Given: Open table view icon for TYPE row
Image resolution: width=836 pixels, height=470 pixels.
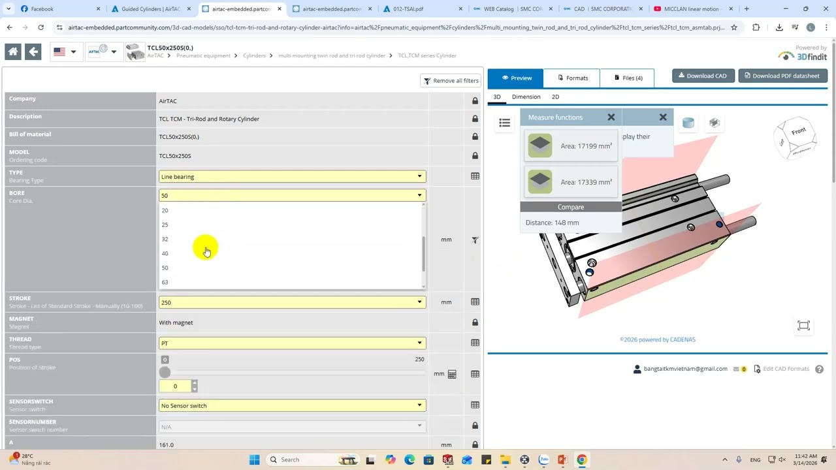Looking at the screenshot, I should point(475,176).
